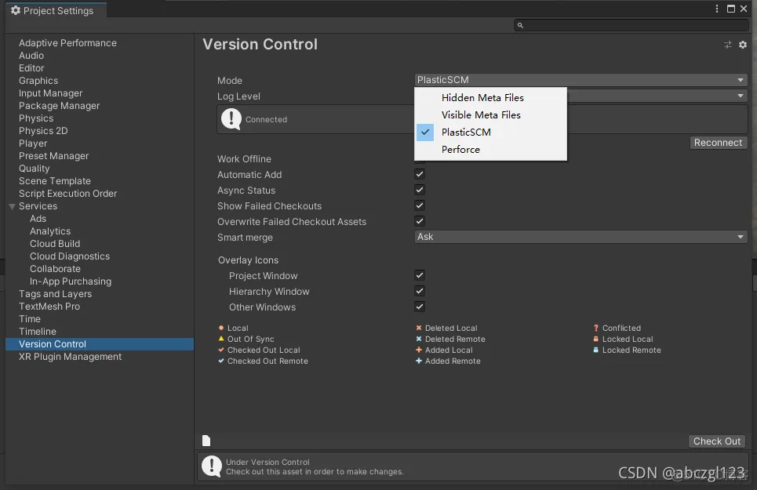
Task: Toggle the Async Status checkbox
Action: [x=420, y=190]
